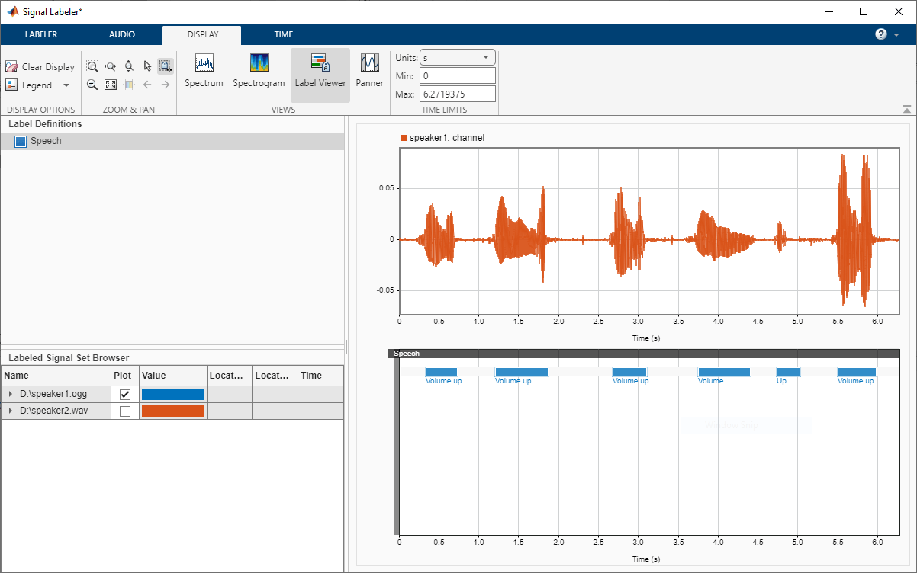Viewport: 917px width, 573px height.
Task: Uncheck the plot box for speaker1.ogg
Action: [125, 394]
